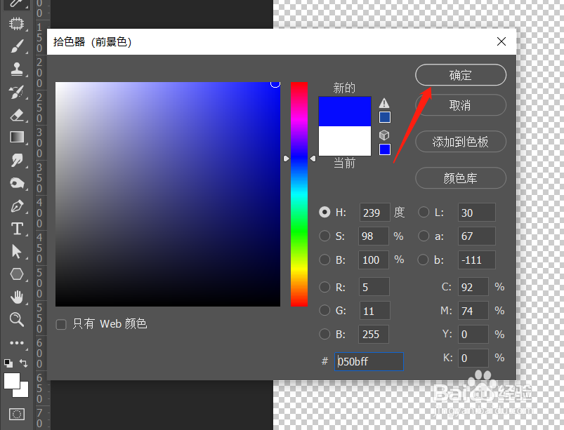Select the Path Selection arrow tool

(17, 251)
